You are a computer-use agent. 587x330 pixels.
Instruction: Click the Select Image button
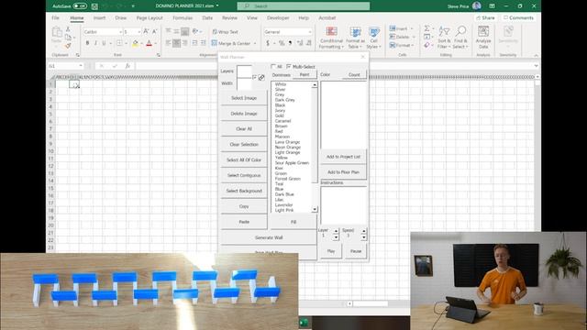(x=244, y=98)
